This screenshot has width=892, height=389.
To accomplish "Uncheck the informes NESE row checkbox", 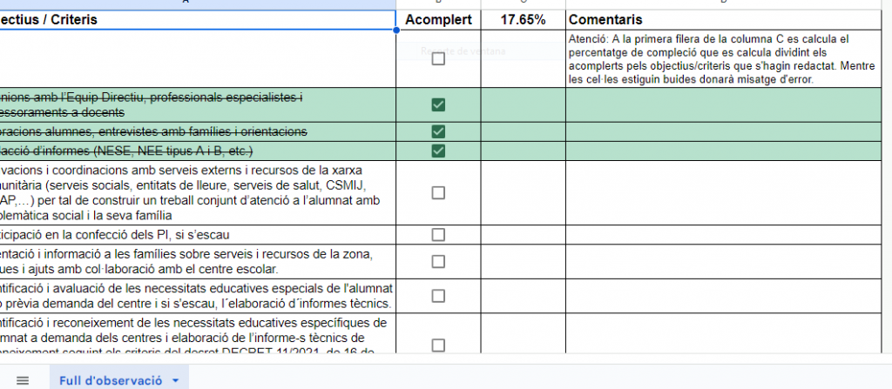I will 438,151.
